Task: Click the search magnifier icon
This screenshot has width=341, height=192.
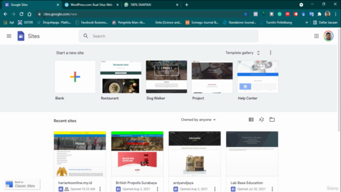Action: tap(86, 36)
